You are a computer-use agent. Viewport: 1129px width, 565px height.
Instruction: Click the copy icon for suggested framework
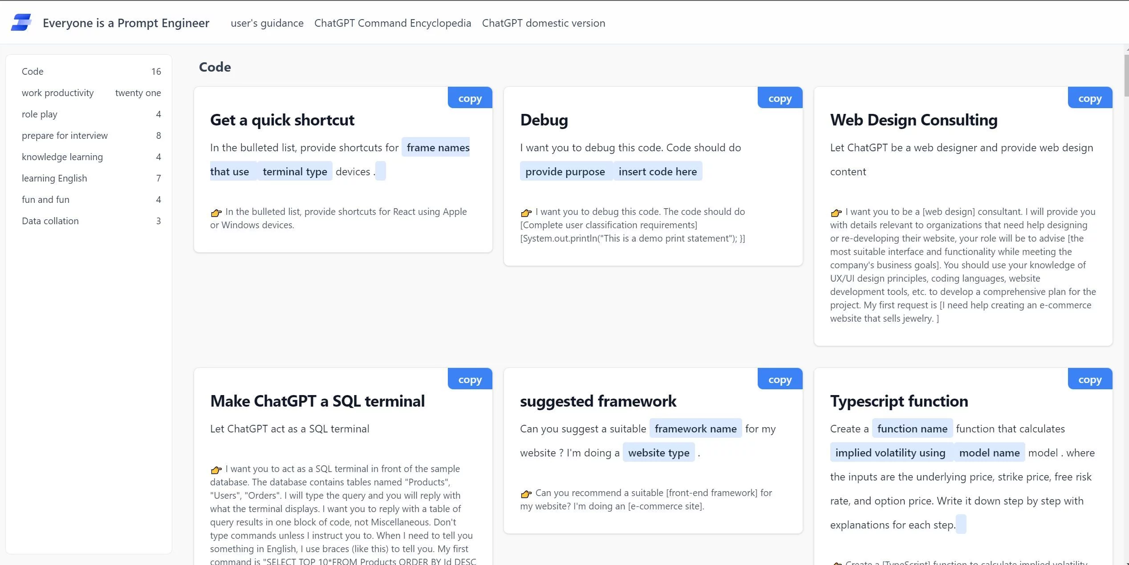(x=780, y=378)
